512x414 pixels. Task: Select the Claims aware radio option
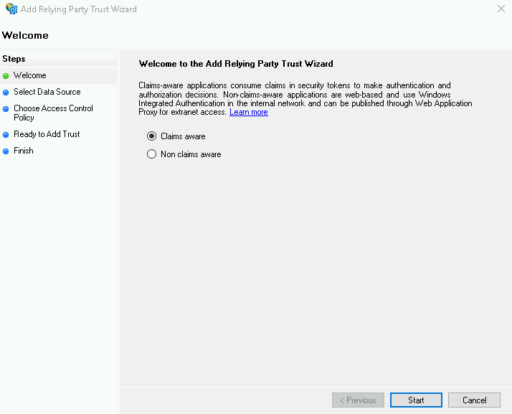pyautogui.click(x=151, y=136)
